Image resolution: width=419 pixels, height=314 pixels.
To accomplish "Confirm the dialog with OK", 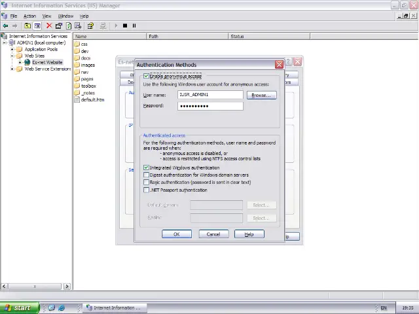I will point(176,234).
